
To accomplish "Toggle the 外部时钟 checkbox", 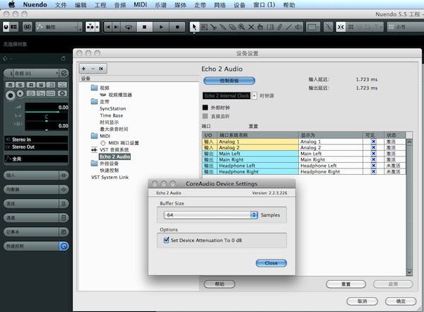I will (x=205, y=108).
